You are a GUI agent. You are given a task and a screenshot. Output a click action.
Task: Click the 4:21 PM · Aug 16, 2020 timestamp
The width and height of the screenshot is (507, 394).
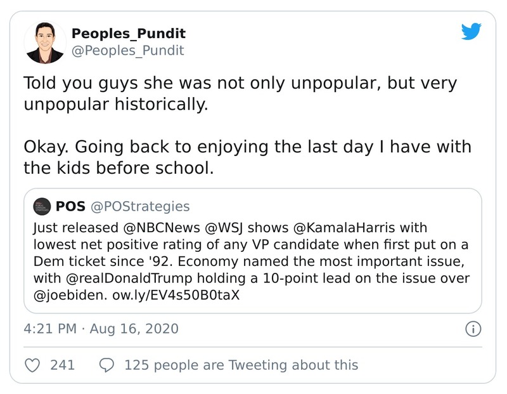tap(101, 329)
